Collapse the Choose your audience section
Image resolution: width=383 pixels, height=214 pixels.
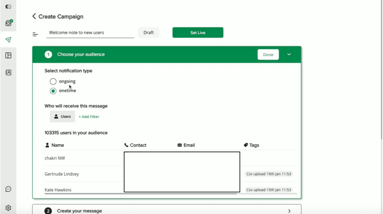(289, 54)
